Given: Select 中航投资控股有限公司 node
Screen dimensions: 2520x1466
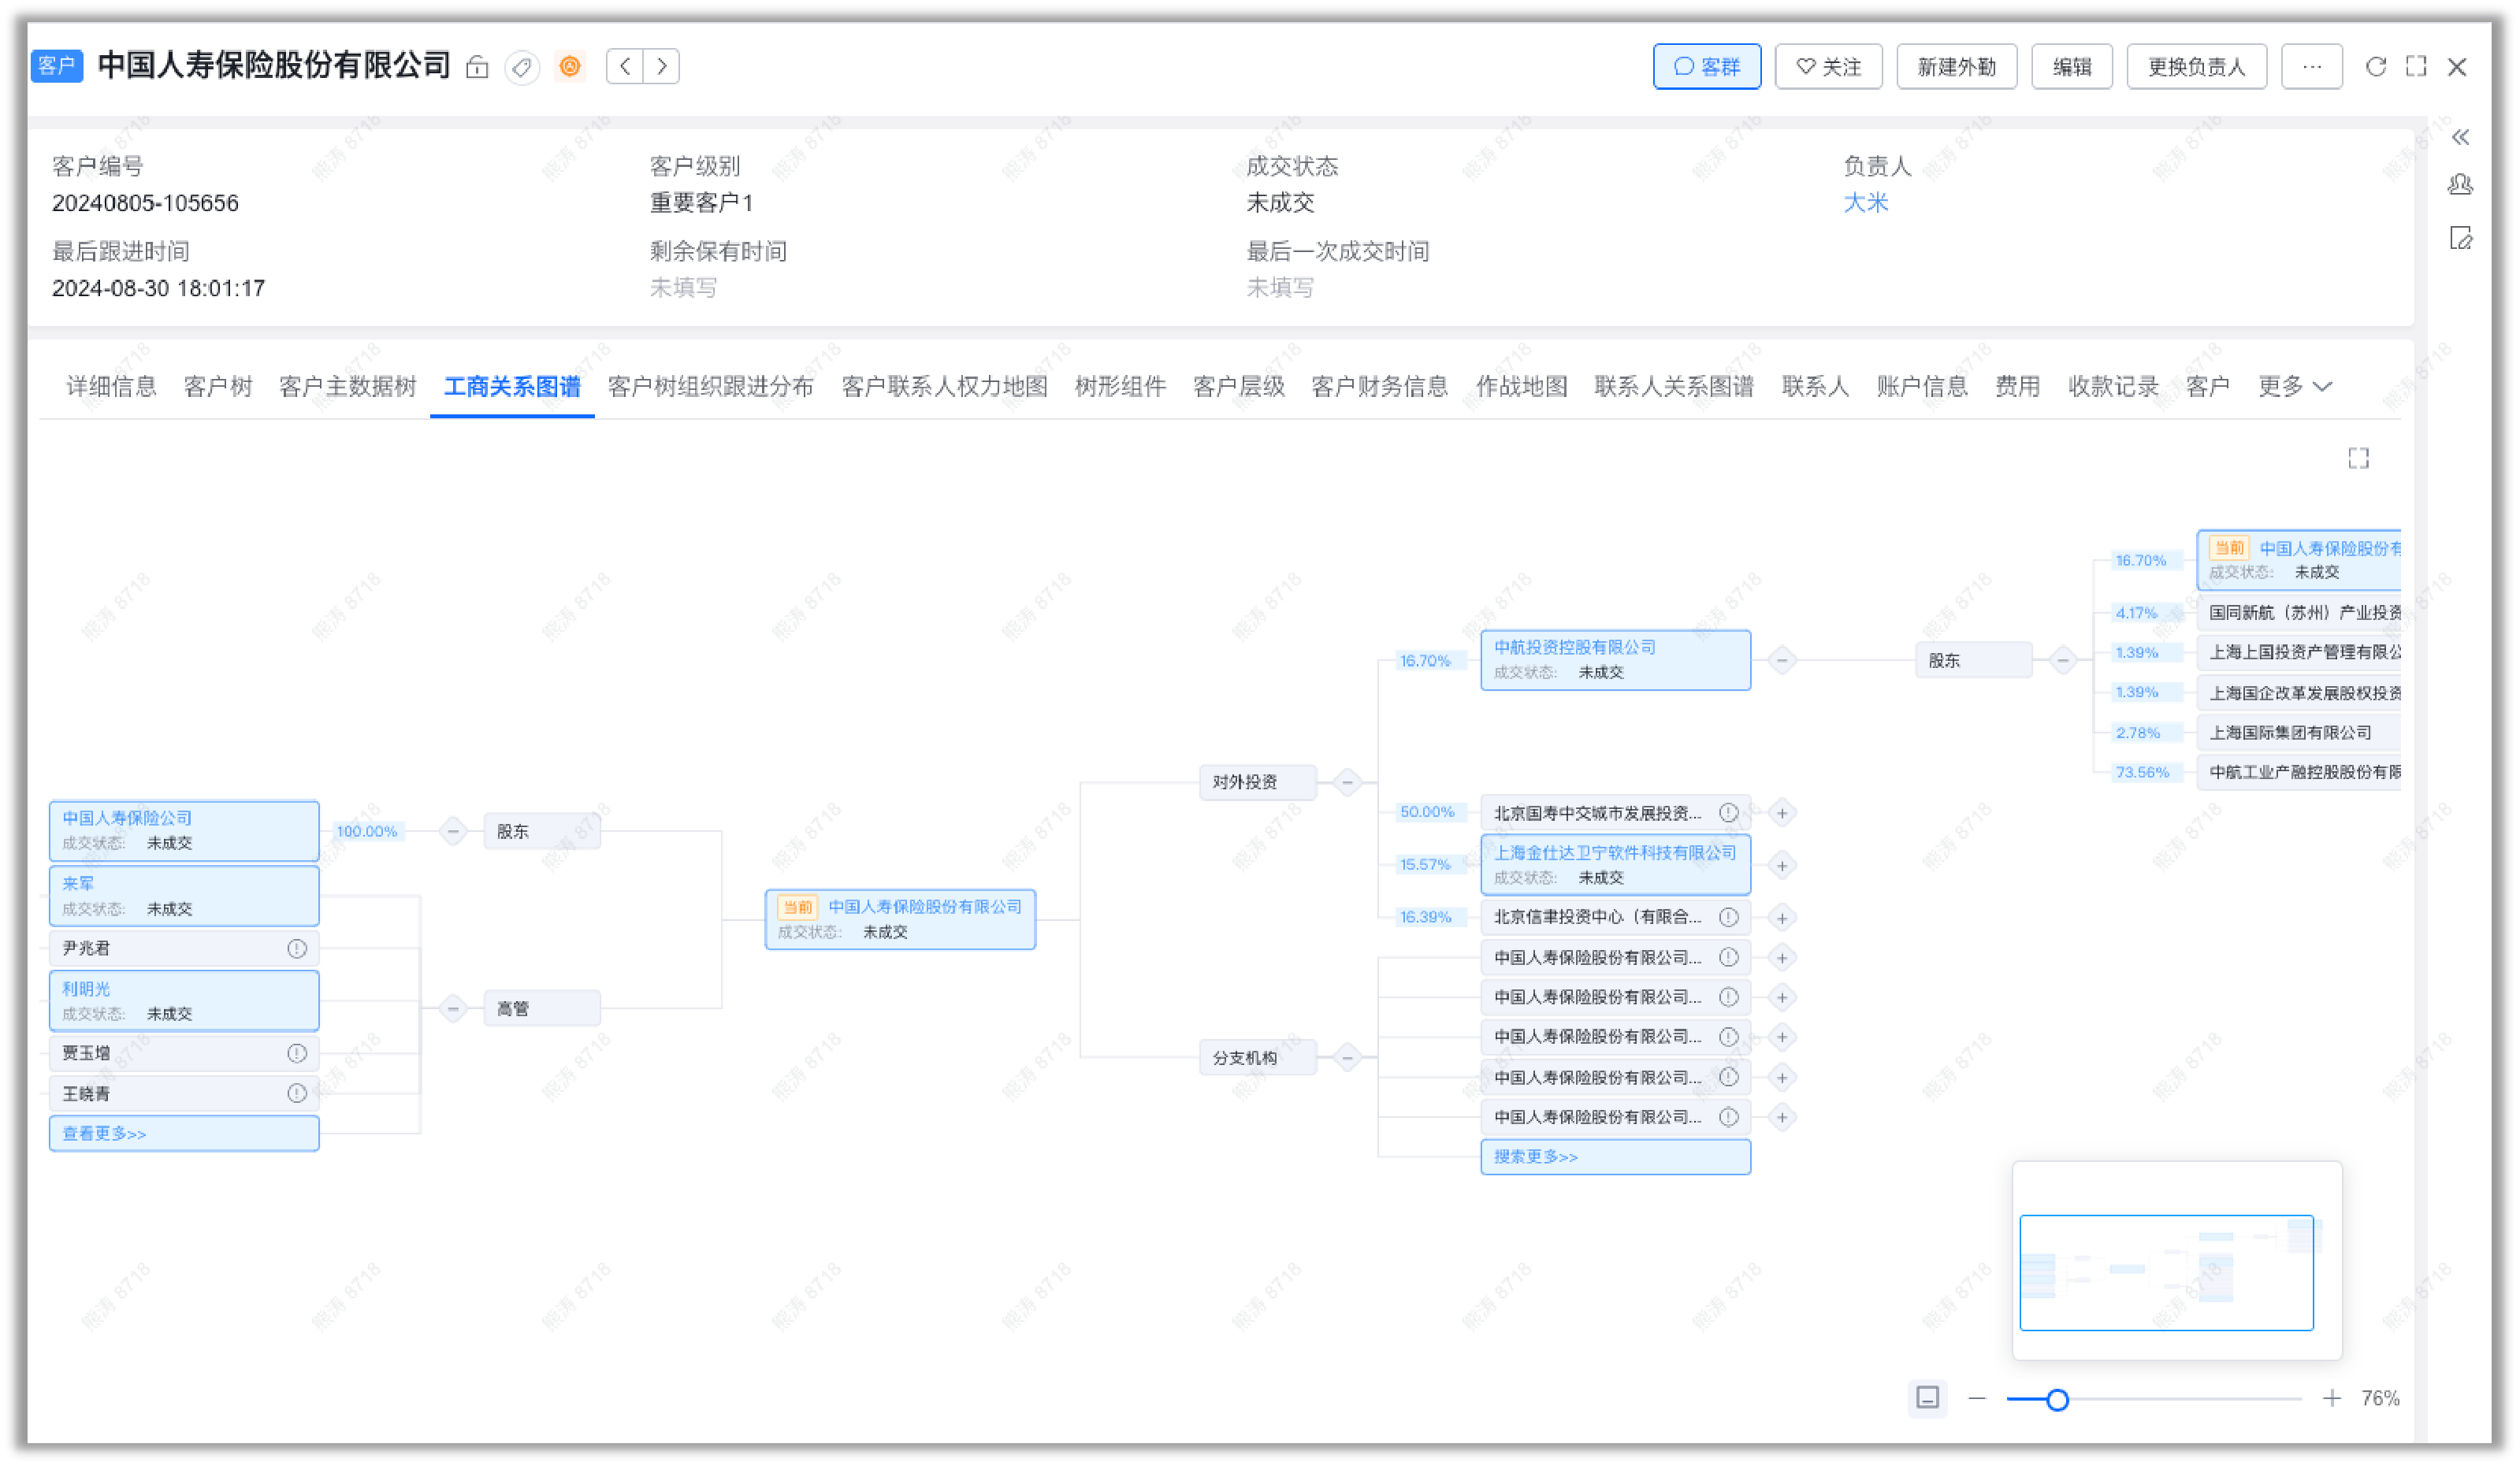Looking at the screenshot, I should pos(1616,660).
